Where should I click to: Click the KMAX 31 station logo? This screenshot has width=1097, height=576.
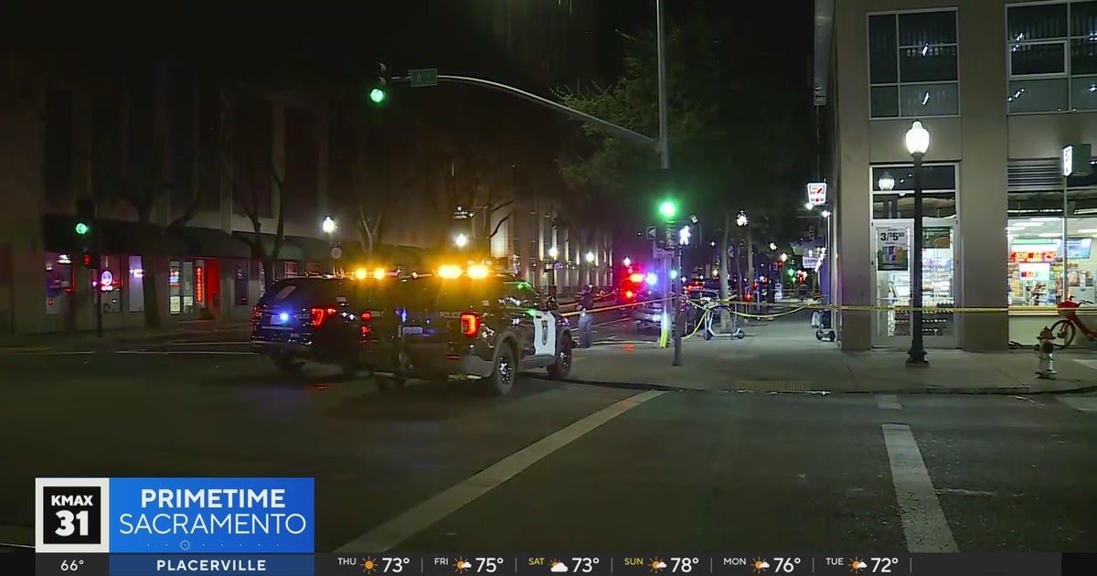click(x=71, y=515)
